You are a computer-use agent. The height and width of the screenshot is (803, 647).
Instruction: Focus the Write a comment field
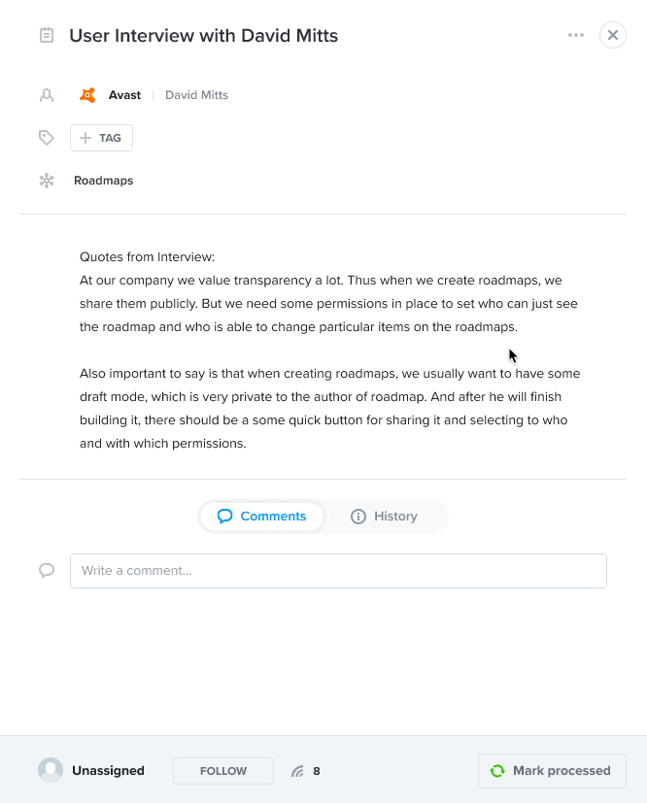tap(339, 571)
